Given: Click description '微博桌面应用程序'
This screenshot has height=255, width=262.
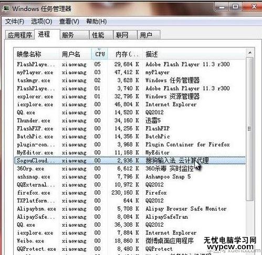Looking at the screenshot, I should [x=170, y=241].
